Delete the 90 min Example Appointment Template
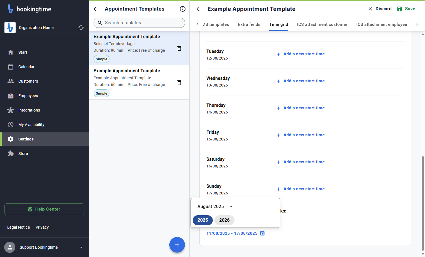This screenshot has width=425, height=257. [x=179, y=48]
